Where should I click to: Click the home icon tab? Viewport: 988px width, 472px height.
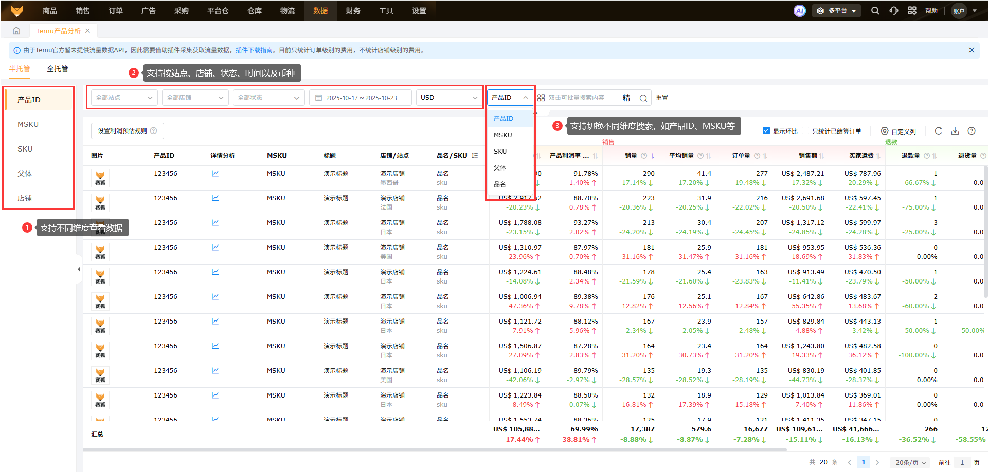[x=16, y=31]
